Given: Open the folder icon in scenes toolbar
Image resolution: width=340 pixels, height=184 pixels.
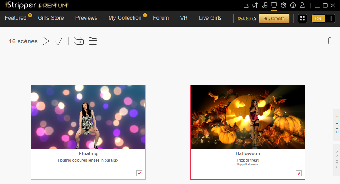Looking at the screenshot, I should point(93,41).
